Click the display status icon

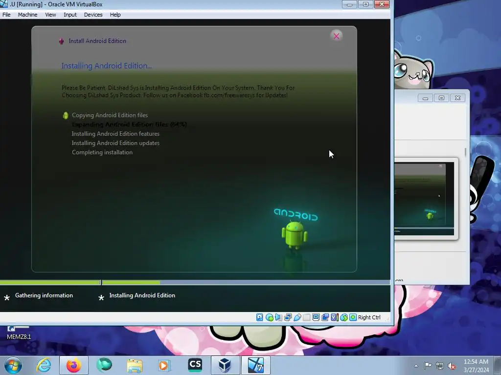tap(316, 317)
